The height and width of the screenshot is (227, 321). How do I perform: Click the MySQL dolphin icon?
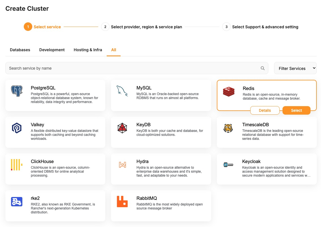point(122,91)
